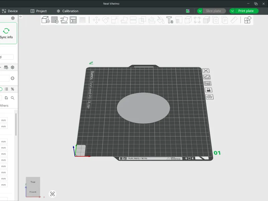
Task: Toggle the advanced settings switch
Action: click(x=1, y=89)
